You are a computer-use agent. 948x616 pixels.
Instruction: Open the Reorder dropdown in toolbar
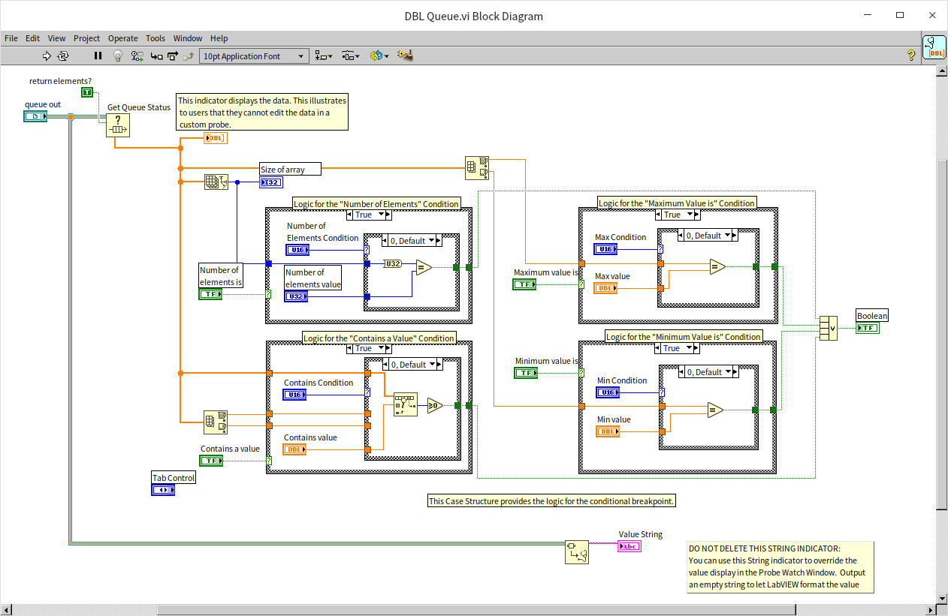(x=379, y=56)
